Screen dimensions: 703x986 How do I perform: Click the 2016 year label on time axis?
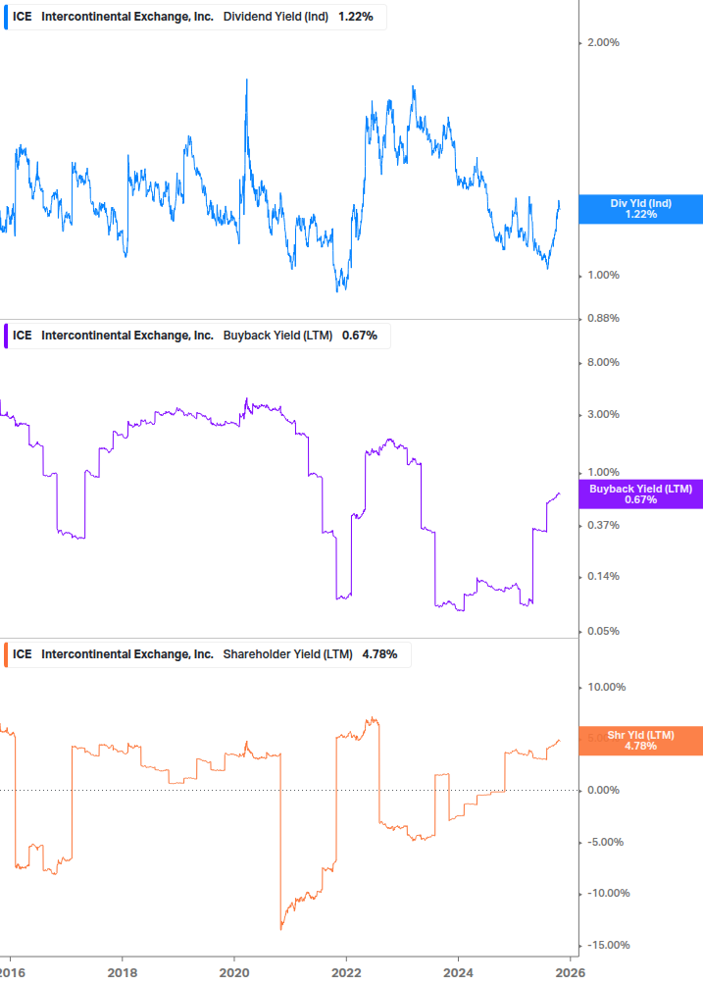pyautogui.click(x=12, y=971)
